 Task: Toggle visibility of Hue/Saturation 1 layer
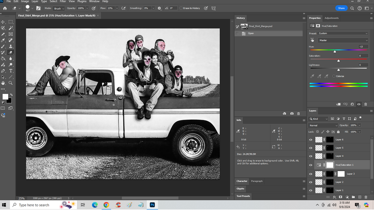[x=310, y=165]
